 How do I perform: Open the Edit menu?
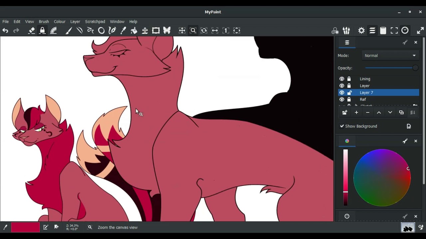click(17, 22)
